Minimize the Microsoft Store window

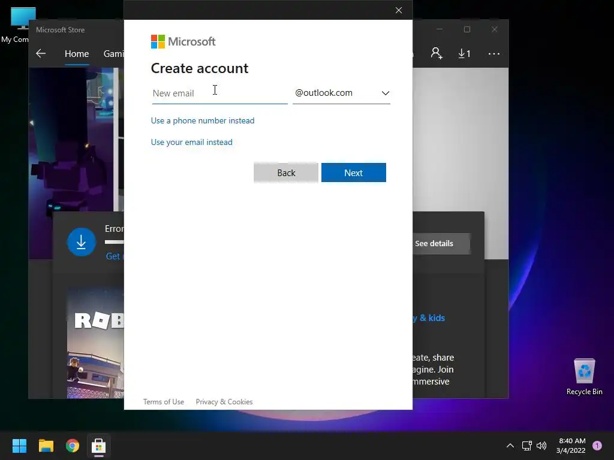point(440,29)
